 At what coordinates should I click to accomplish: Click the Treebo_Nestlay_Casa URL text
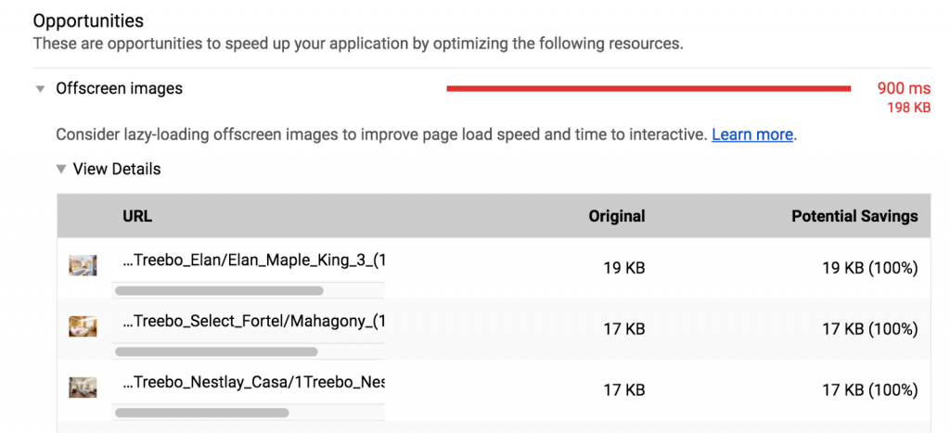point(253,382)
